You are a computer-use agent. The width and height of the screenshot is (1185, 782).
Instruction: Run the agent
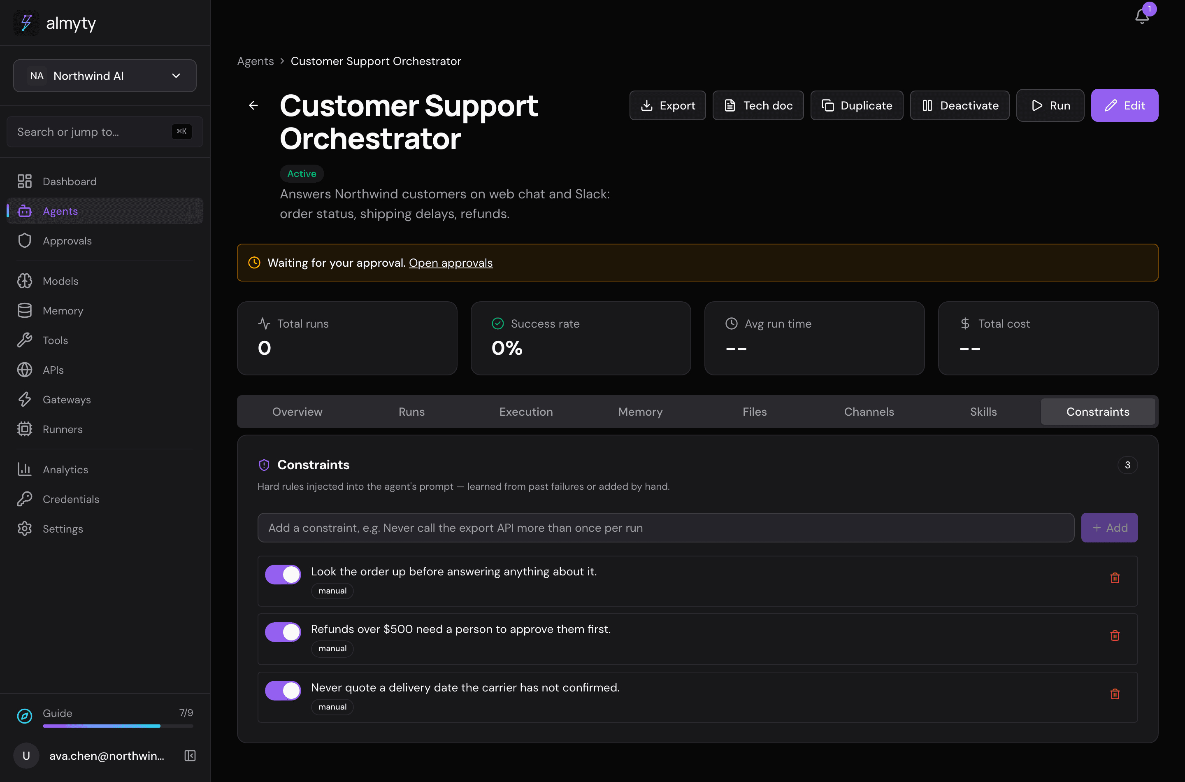1050,105
